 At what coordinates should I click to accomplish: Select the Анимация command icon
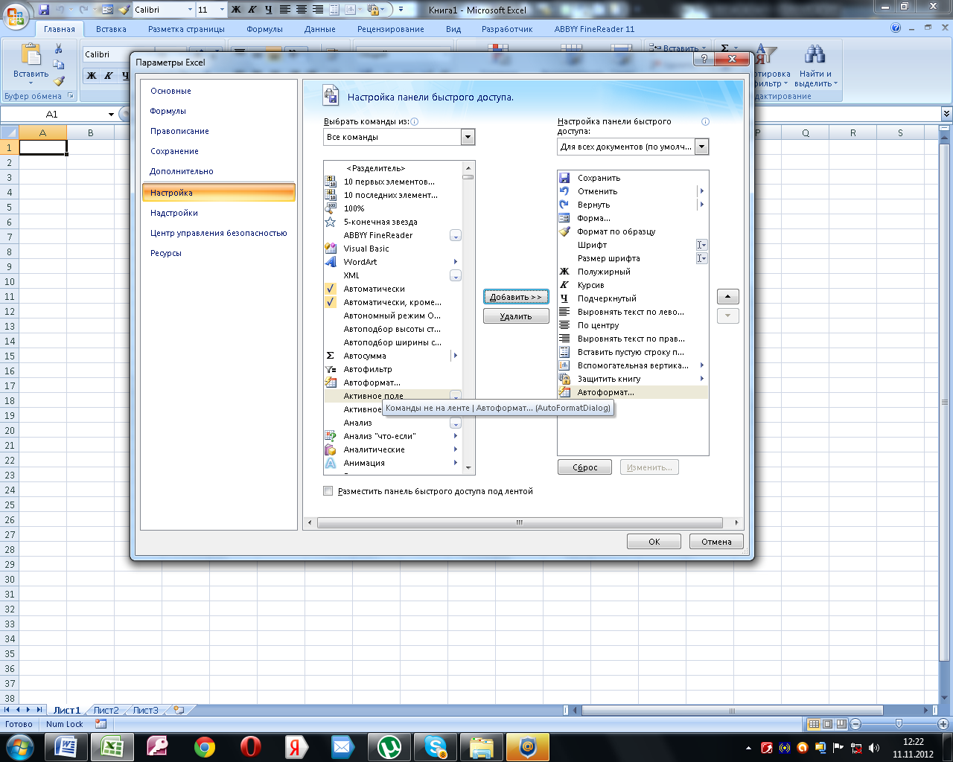pyautogui.click(x=331, y=463)
